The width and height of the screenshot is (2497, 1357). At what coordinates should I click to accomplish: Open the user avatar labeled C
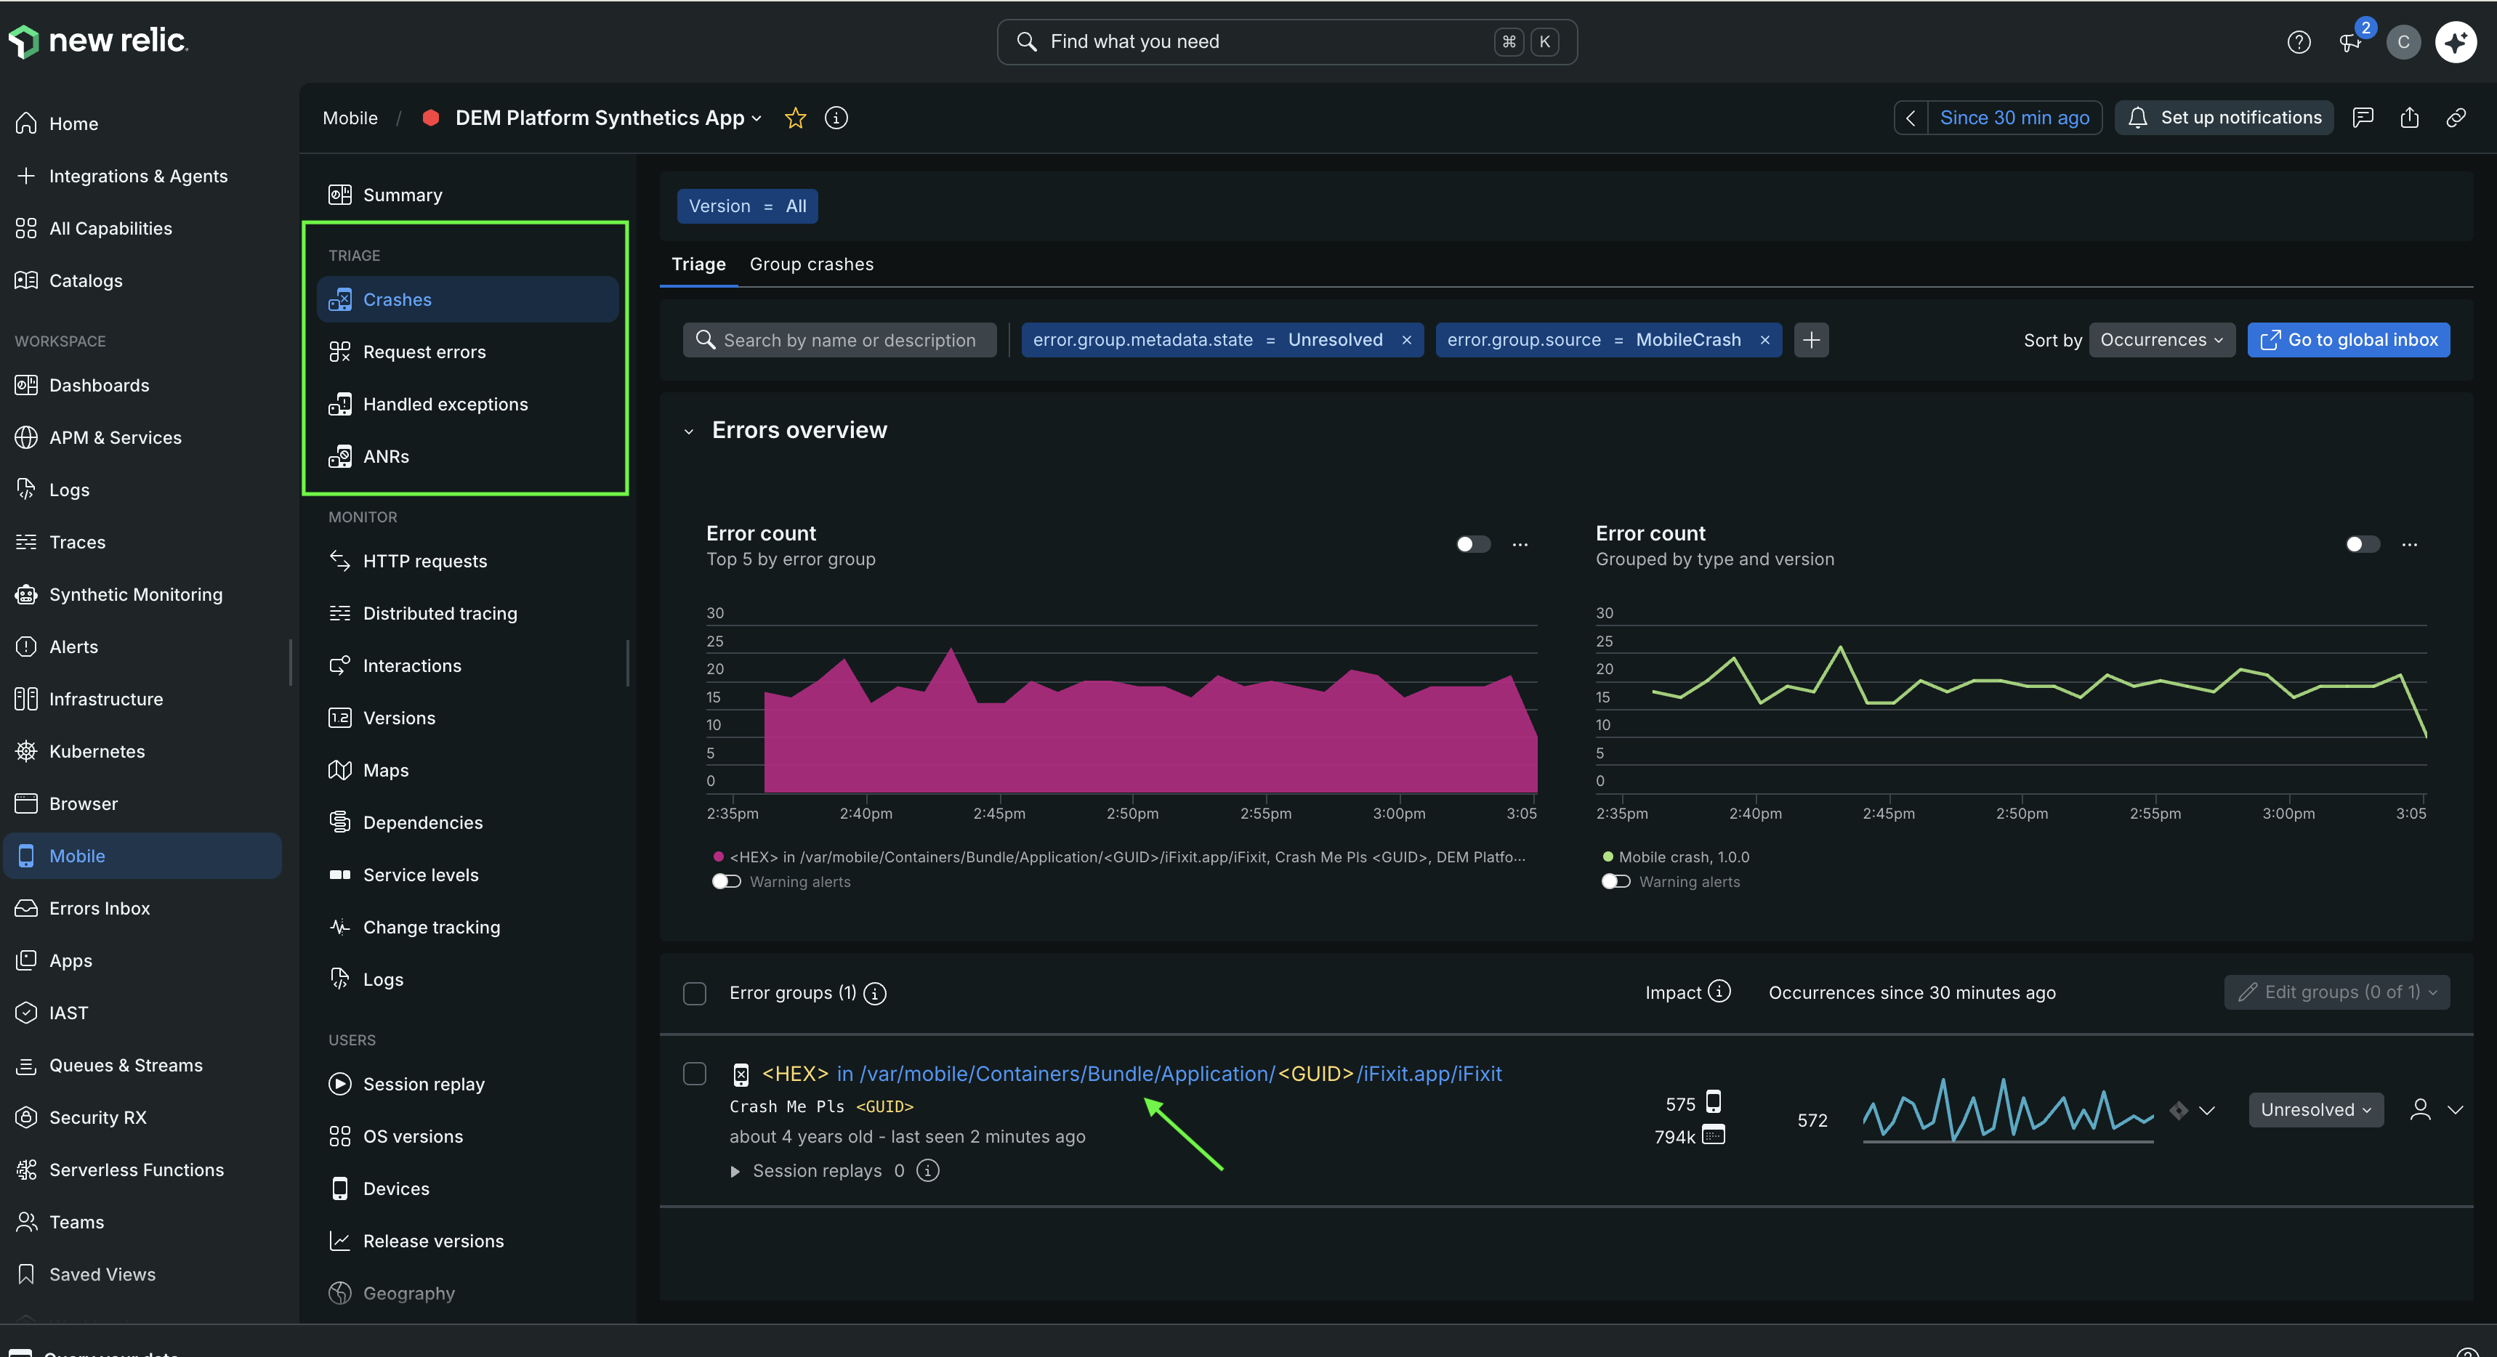(x=2403, y=41)
